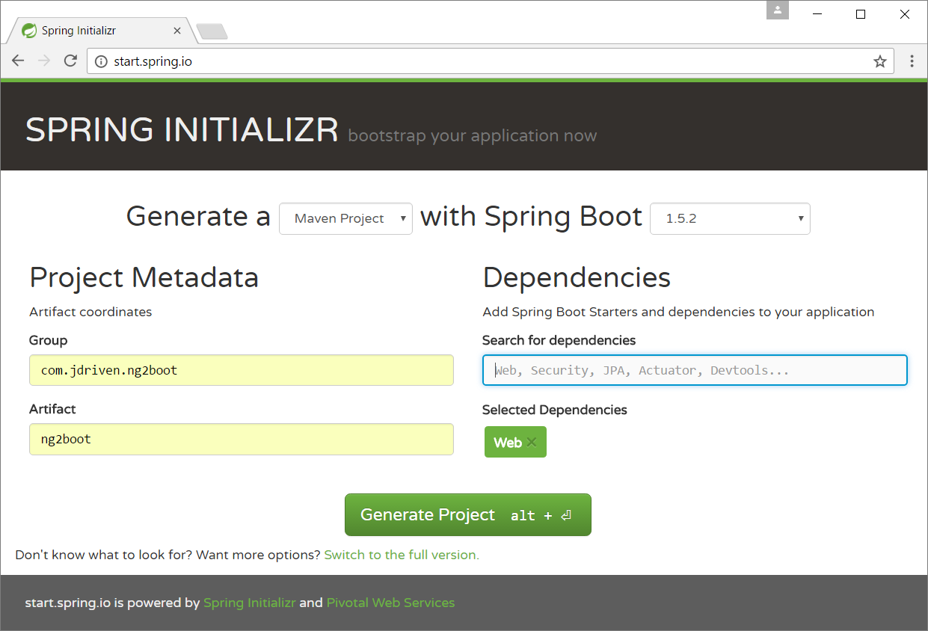The image size is (928, 631).
Task: Click the Artifact text field
Action: point(241,439)
